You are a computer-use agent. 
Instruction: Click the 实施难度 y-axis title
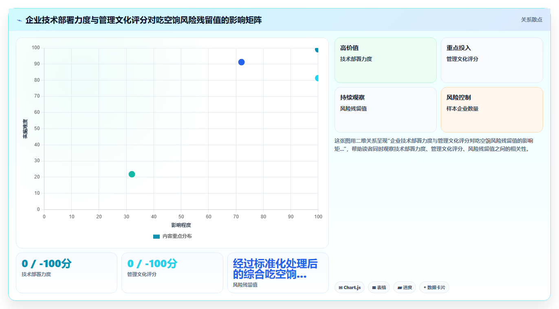tap(25, 128)
